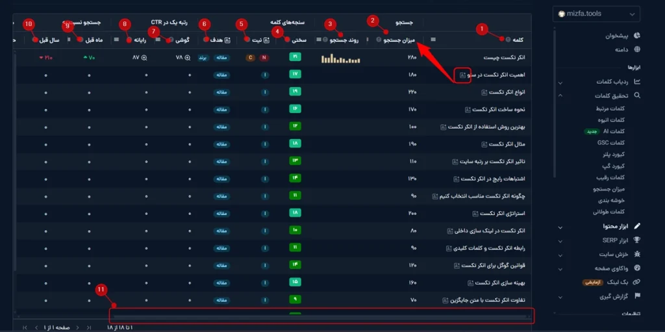Click the تحقیق کلمات search icon
Screen dimensions: 665x332
click(x=636, y=96)
